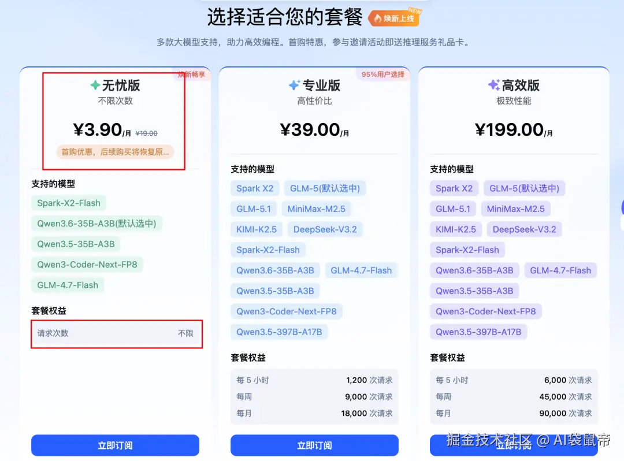This screenshot has width=624, height=461.
Task: Click GLM-5(默认选中) tag in 专业版
Action: tap(325, 188)
